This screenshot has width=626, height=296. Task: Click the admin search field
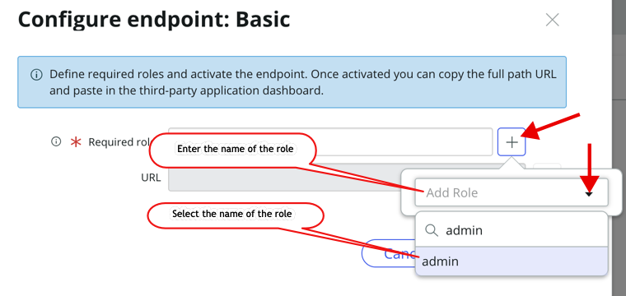pos(512,230)
